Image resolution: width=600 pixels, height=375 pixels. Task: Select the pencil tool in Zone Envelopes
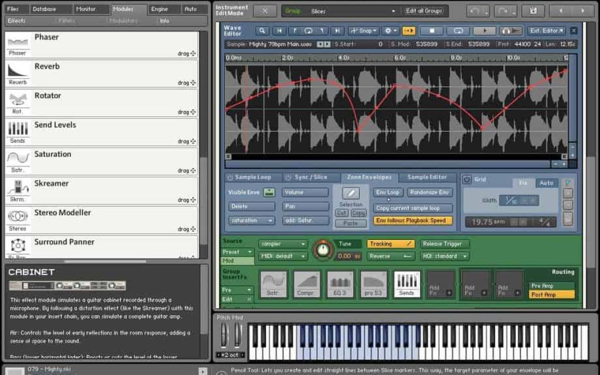tap(351, 193)
